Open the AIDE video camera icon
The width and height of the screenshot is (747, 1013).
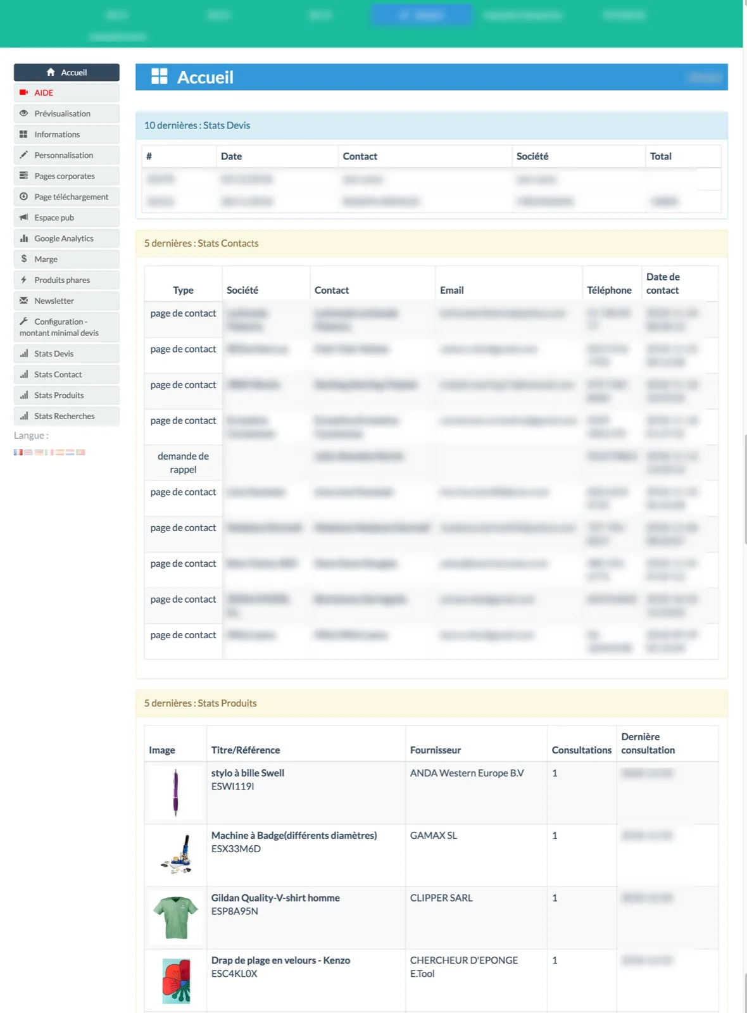(23, 92)
